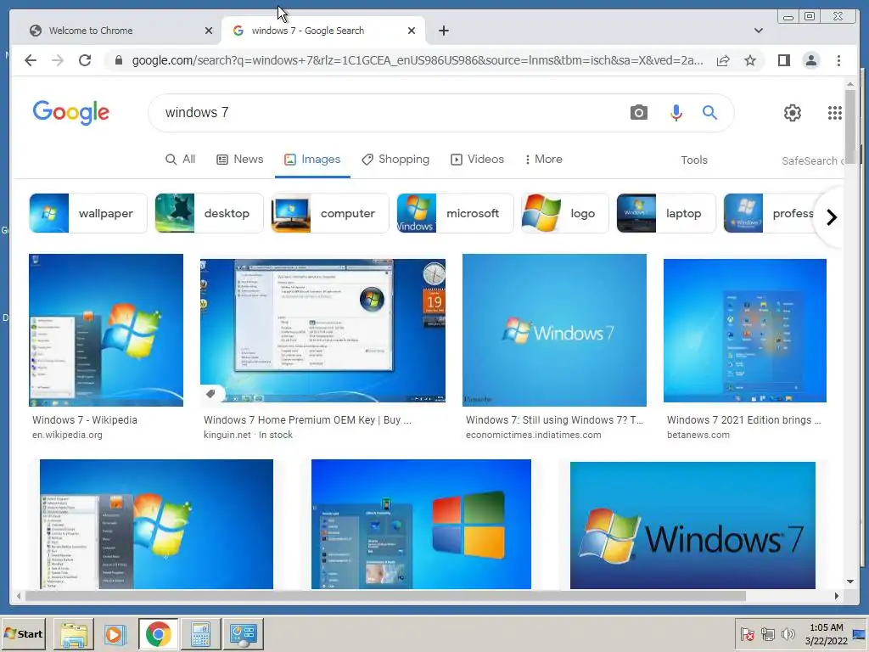This screenshot has height=652, width=869.
Task: Click in the windows 7 search box
Action: tap(388, 113)
